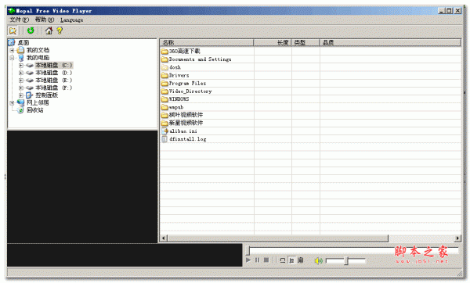Select the WINDOWS folder name
Screen dimensions: 470x283
179,99
